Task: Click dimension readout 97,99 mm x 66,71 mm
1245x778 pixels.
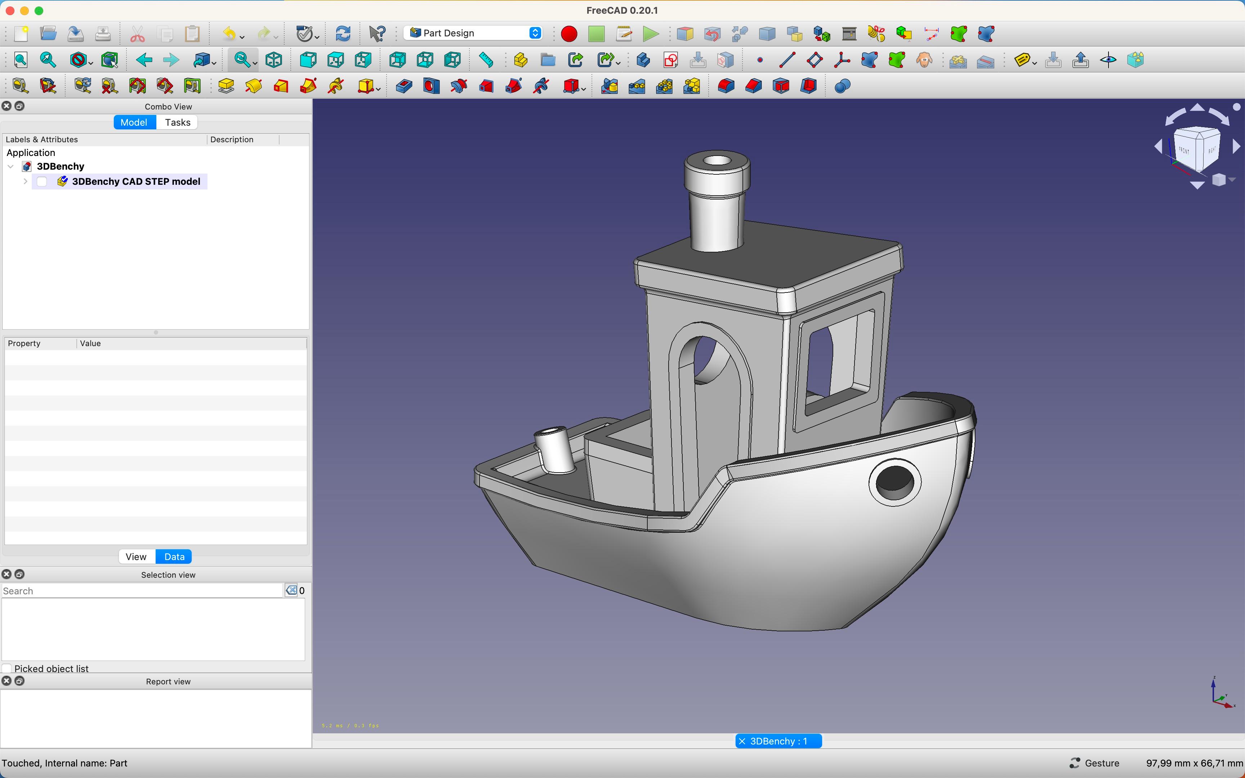Action: (x=1194, y=763)
